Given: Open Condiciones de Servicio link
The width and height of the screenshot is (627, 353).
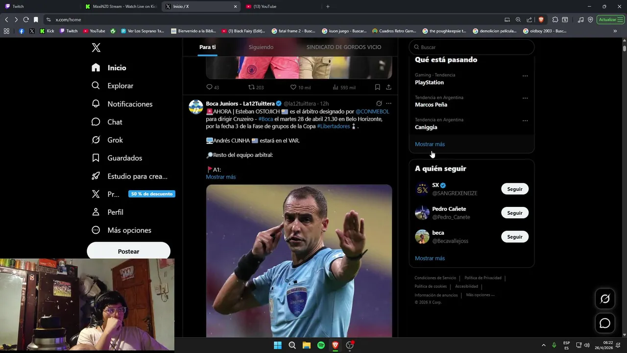Looking at the screenshot, I should 435,278.
